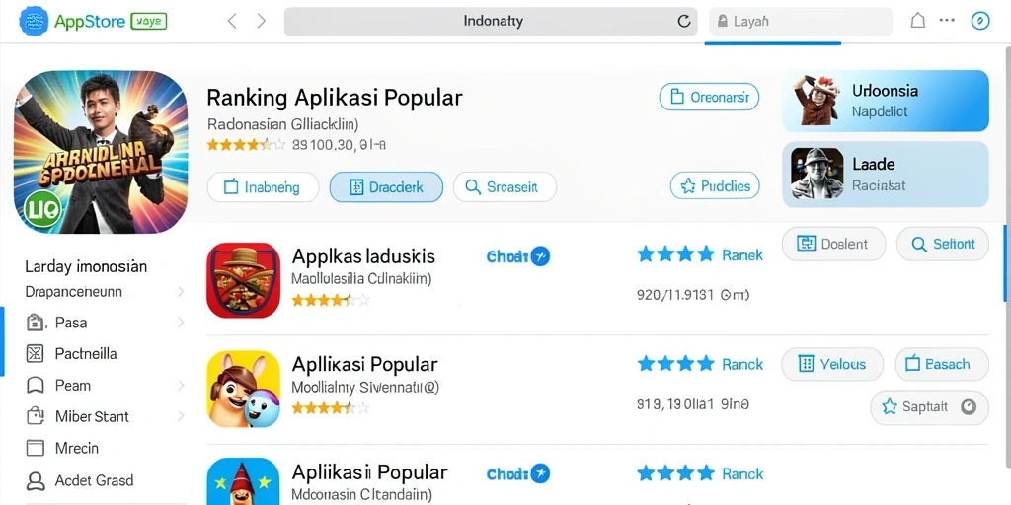Click the round toggle on Saptait button
The height and width of the screenshot is (505, 1011).
click(x=969, y=407)
